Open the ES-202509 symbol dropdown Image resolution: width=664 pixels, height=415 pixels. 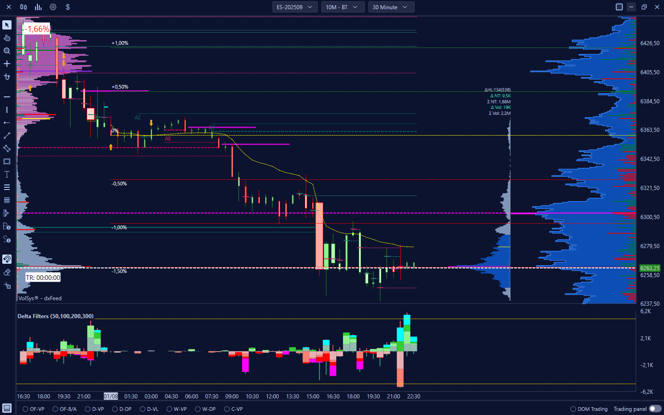click(295, 7)
